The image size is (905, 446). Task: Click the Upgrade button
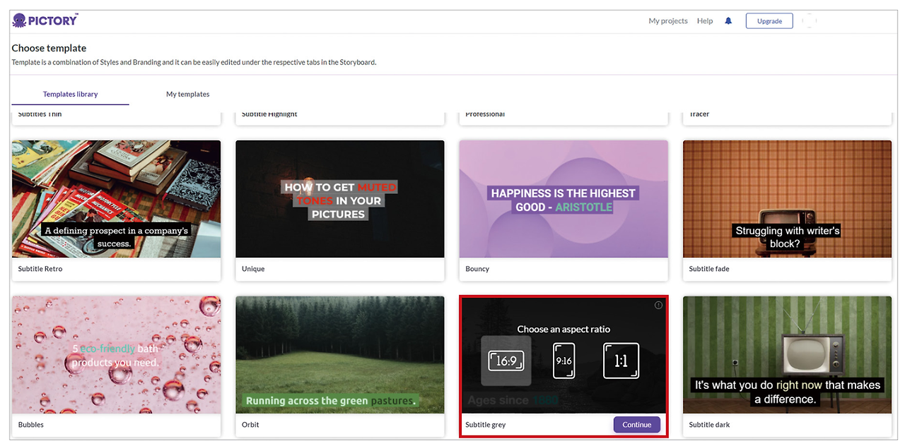769,21
